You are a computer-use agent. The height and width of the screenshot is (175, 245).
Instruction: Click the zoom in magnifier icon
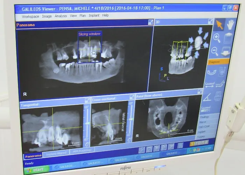click(217, 38)
